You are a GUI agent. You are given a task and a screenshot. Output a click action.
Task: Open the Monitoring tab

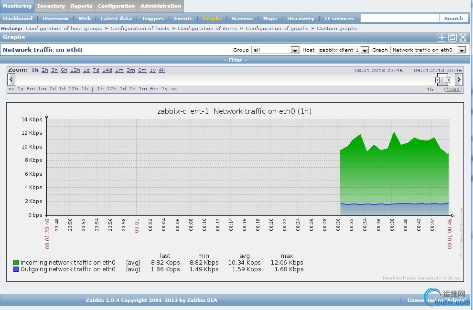click(x=17, y=6)
